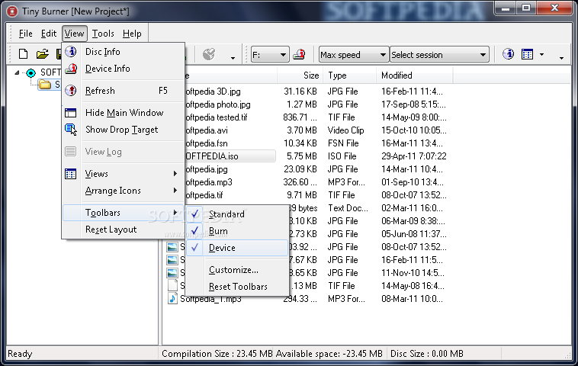Select the Softpedia photo.jpg file

pos(217,104)
